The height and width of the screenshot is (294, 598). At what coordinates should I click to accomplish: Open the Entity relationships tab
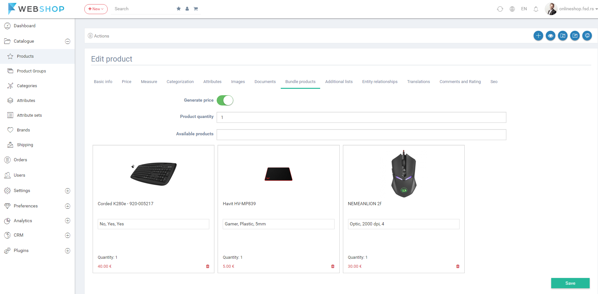(380, 82)
